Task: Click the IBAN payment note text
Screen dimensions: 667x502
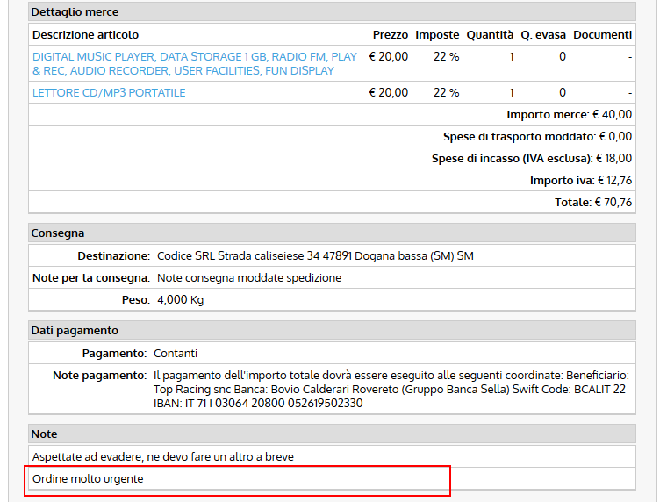Action: pyautogui.click(x=391, y=390)
